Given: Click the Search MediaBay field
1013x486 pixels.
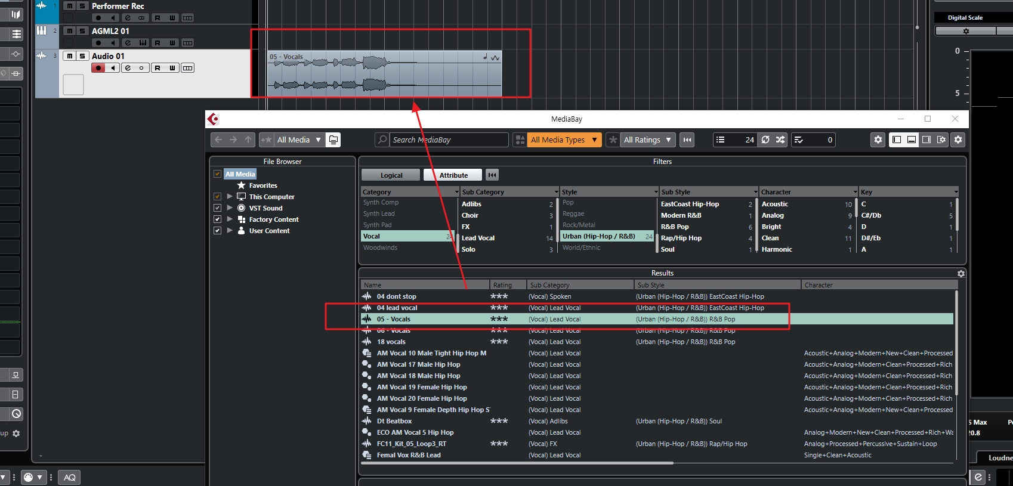Looking at the screenshot, I should pyautogui.click(x=449, y=140).
